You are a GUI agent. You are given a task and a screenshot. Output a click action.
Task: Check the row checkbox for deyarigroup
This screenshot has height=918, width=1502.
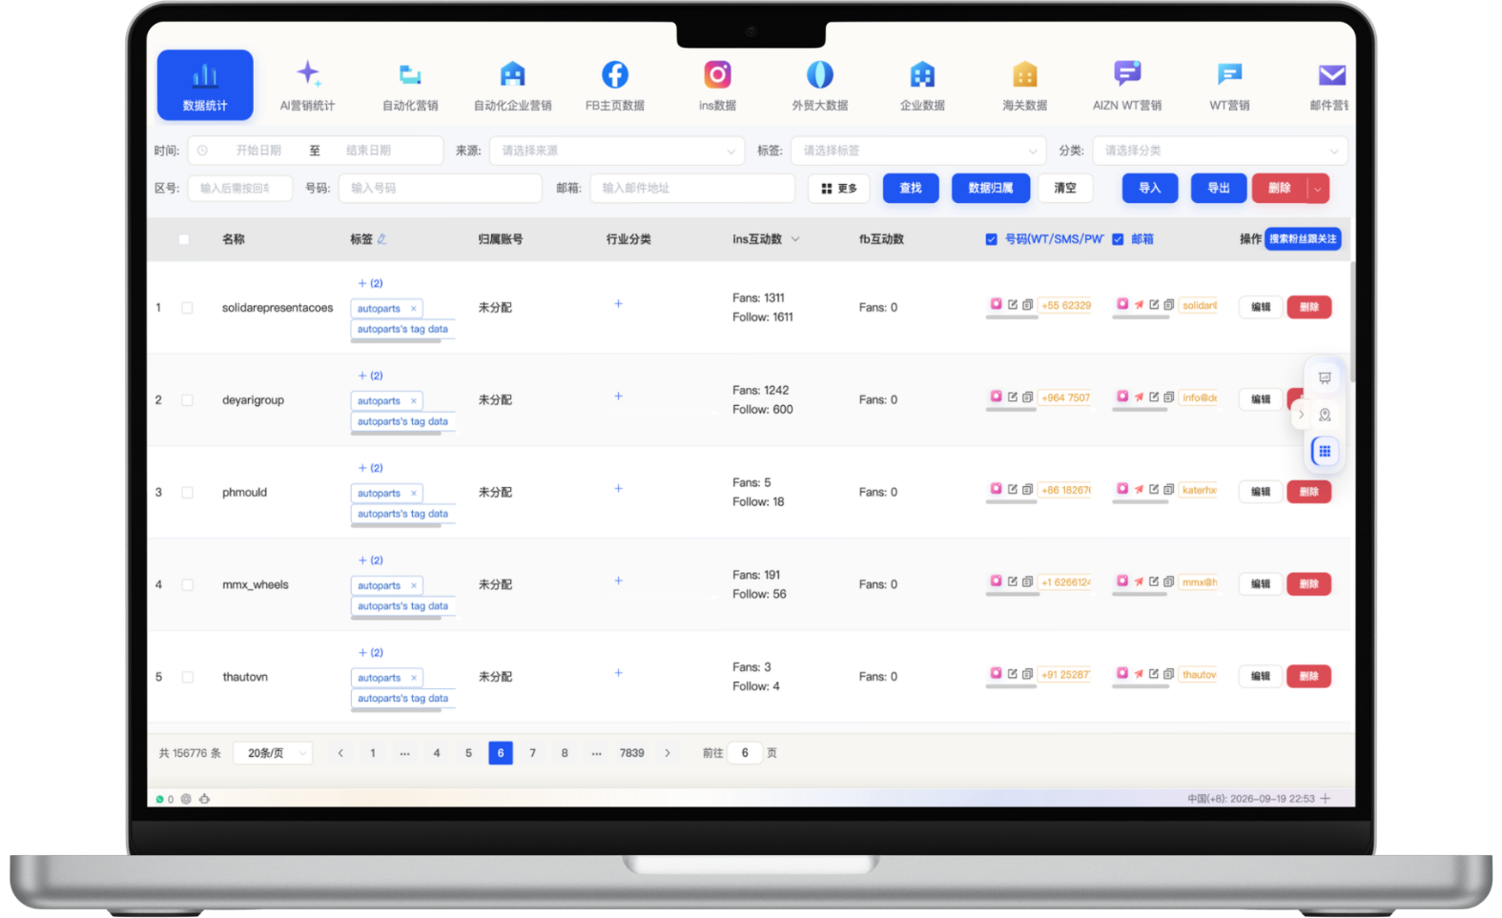[x=187, y=400]
